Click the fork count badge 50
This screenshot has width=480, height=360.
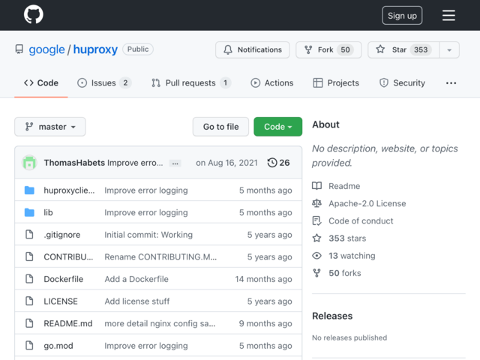point(345,49)
